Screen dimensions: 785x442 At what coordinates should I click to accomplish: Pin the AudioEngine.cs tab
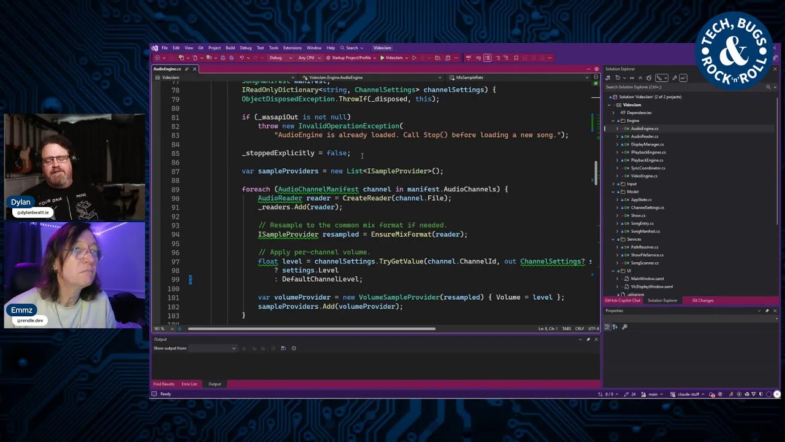point(188,69)
